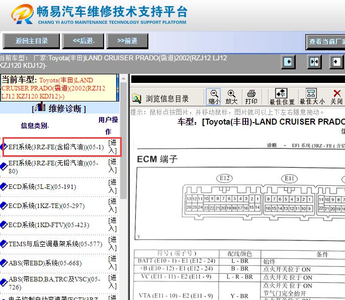The image size is (345, 300).
Task: Click 进入 for TEMS与后空调悬架系统 row
Action: pyautogui.click(x=113, y=244)
